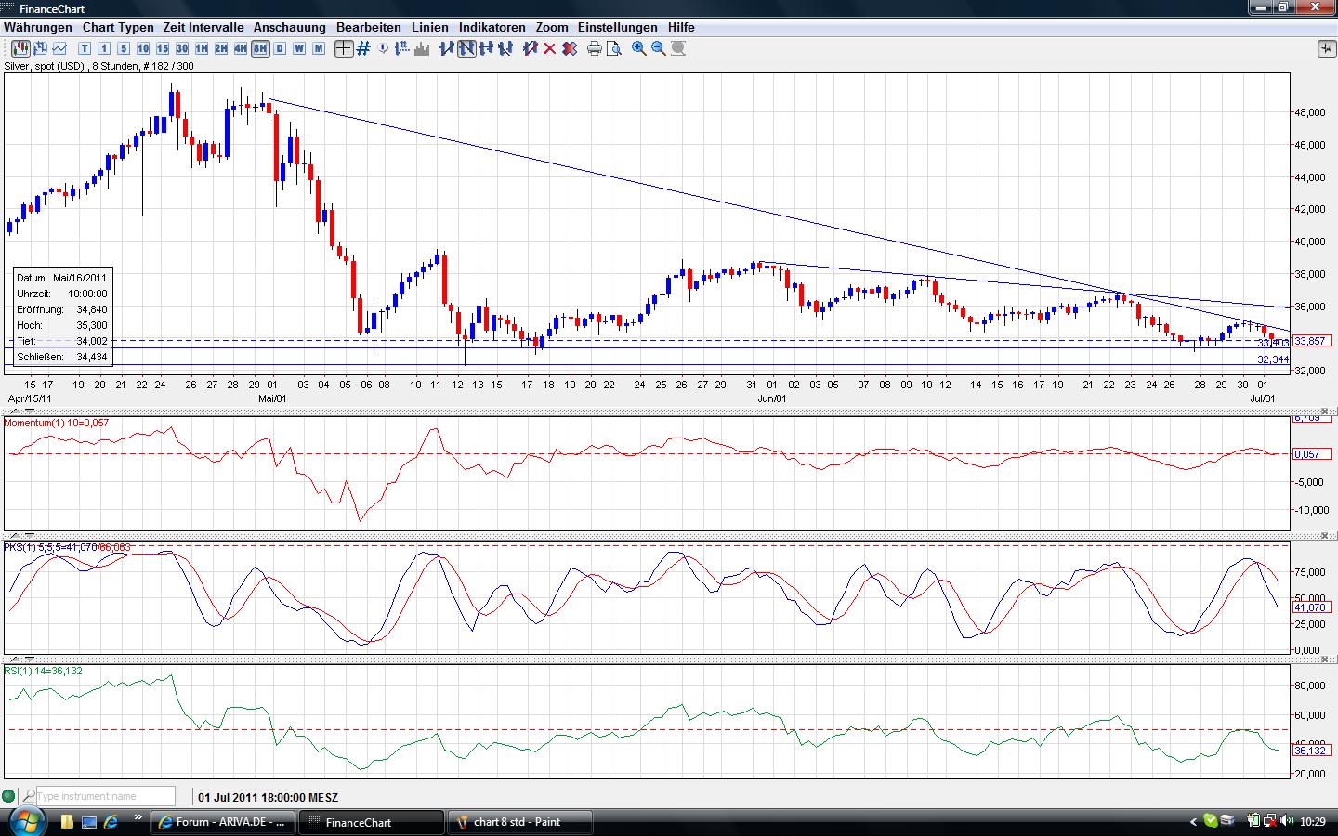Click the greyed reset zoom icon
Viewport: 1338px width, 836px height.
click(678, 48)
